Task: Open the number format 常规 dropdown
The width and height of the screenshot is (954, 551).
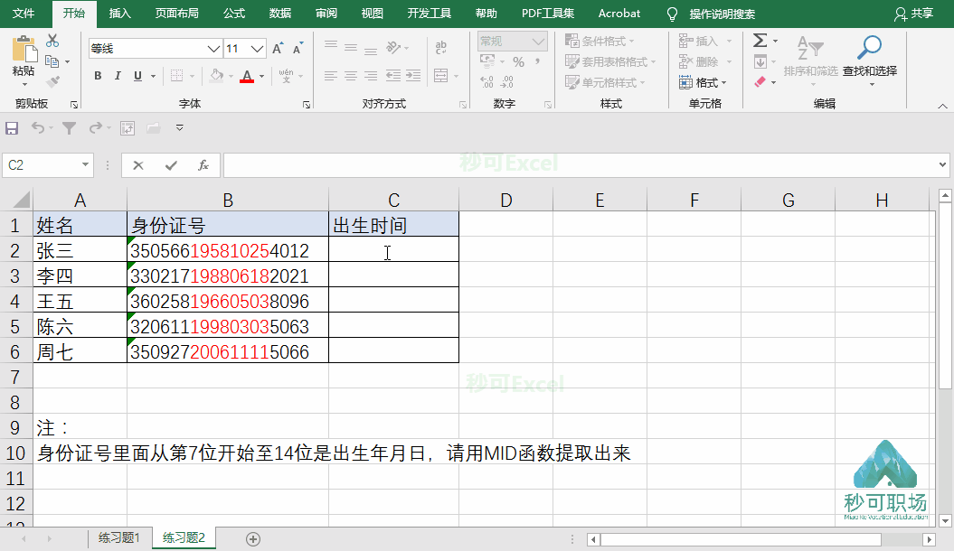Action: (538, 42)
